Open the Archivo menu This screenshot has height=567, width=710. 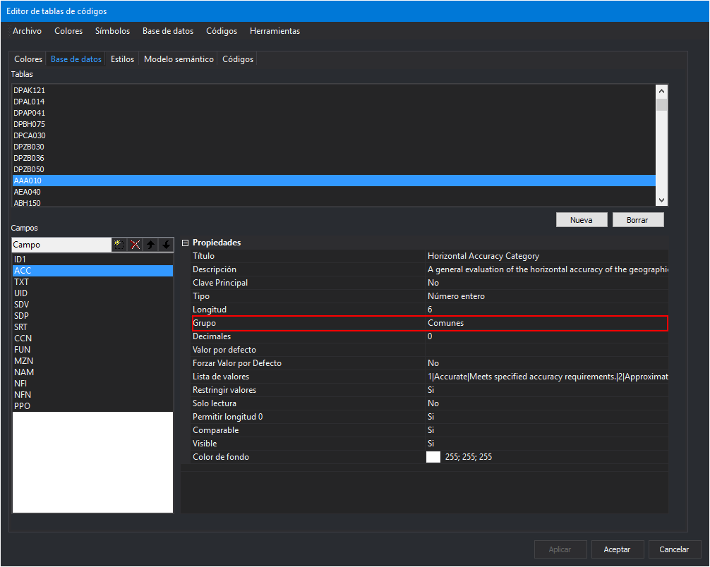27,31
